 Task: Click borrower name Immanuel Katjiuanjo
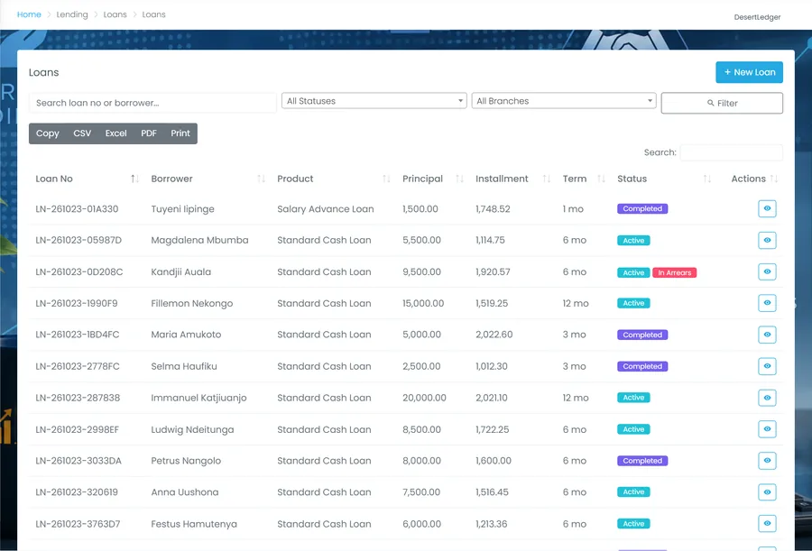198,398
